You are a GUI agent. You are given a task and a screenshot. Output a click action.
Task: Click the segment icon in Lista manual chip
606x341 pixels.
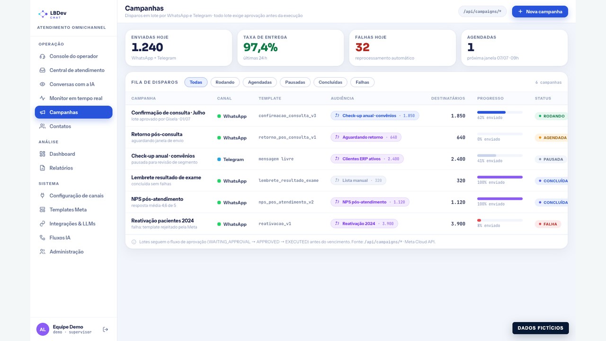[x=338, y=180]
